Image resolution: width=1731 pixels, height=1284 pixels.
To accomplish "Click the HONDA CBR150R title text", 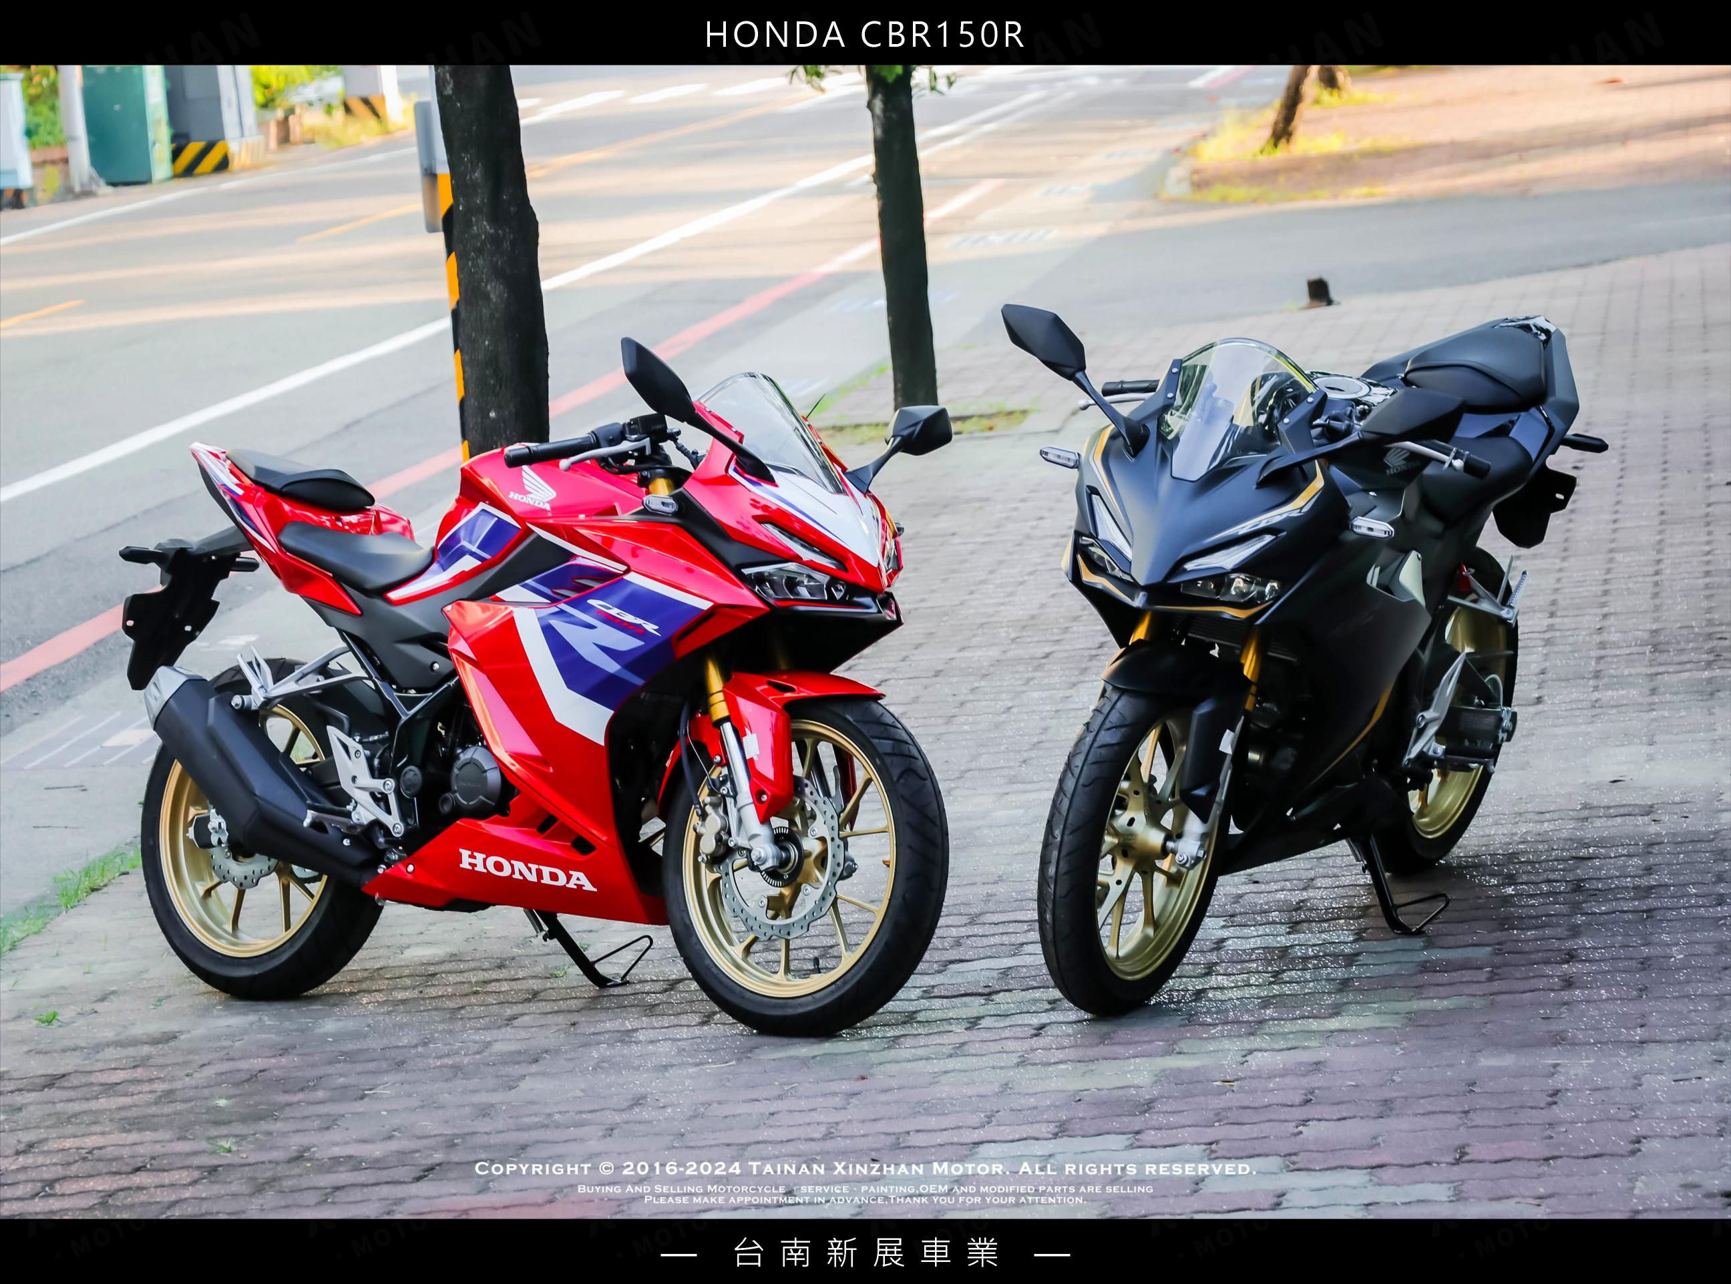I will pos(865,34).
